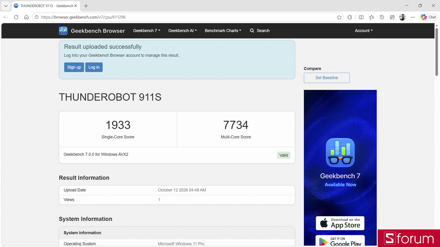Viewport: 440px width, 247px height.
Task: Click Microsoft Windows 11 Pro value
Action: (x=181, y=244)
